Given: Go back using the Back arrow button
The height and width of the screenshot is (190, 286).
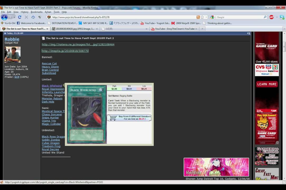Looking at the screenshot, I should [4, 17].
